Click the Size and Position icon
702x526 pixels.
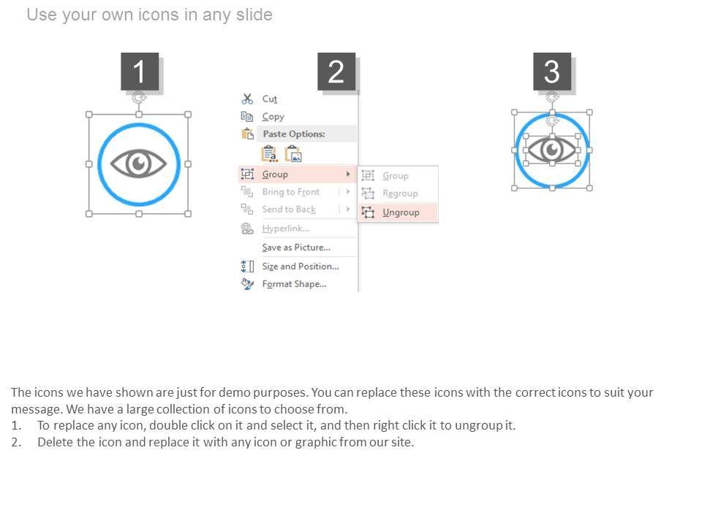(x=247, y=267)
